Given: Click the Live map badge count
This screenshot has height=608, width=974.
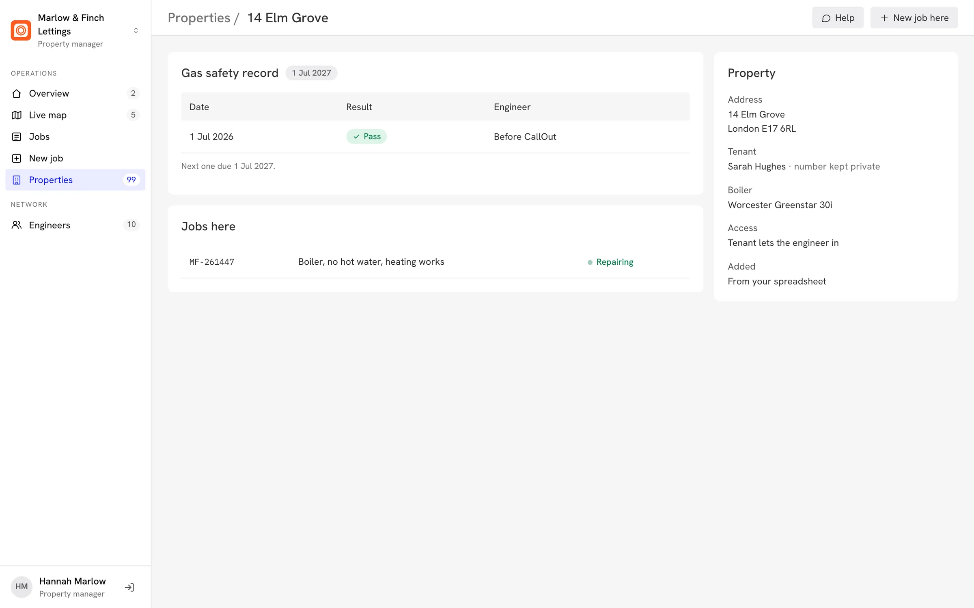Looking at the screenshot, I should pyautogui.click(x=133, y=115).
